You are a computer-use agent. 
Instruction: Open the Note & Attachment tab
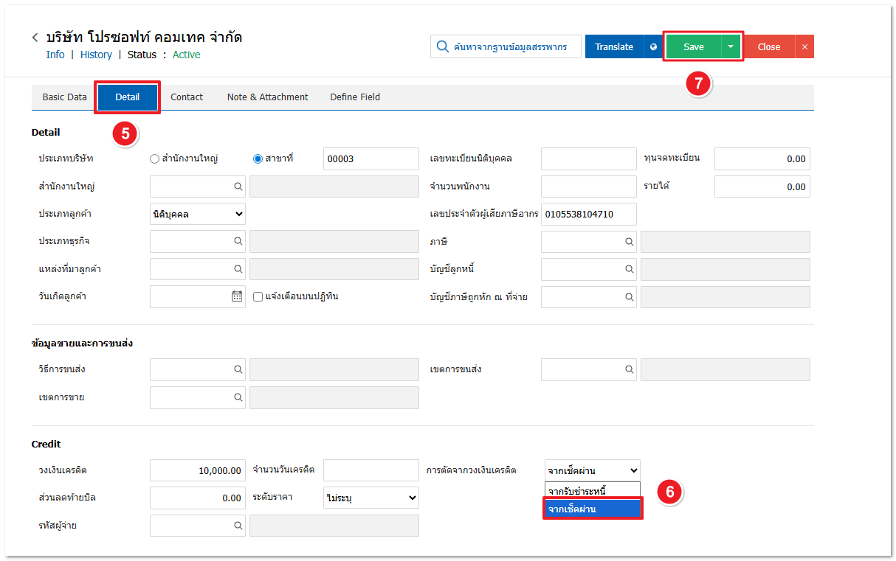point(267,97)
